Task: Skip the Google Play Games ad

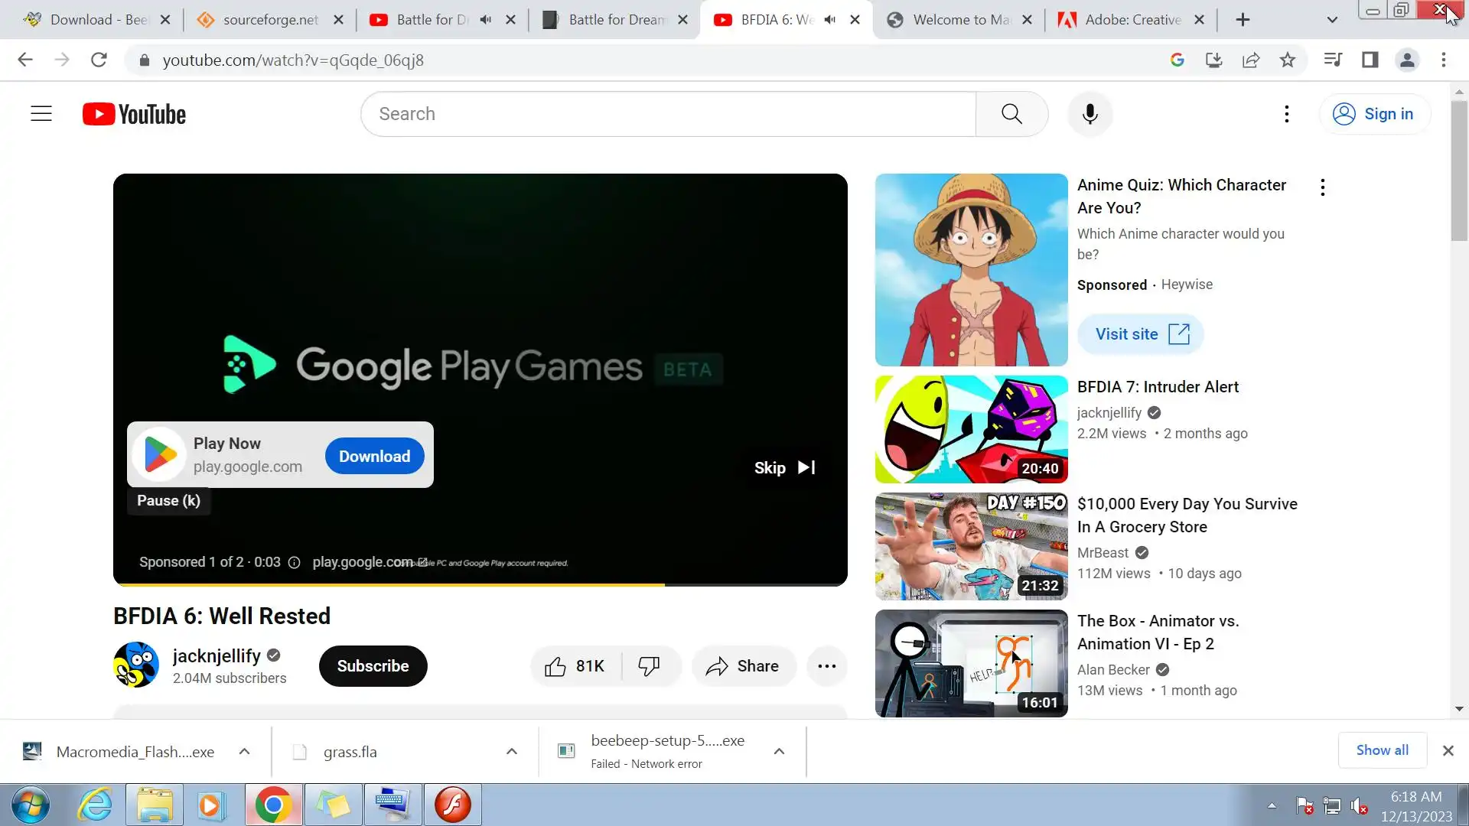Action: tap(784, 467)
